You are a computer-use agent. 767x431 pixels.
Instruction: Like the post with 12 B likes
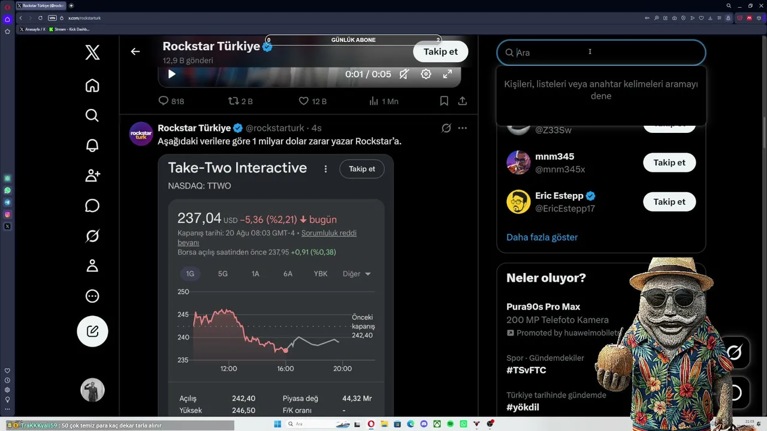coord(312,101)
